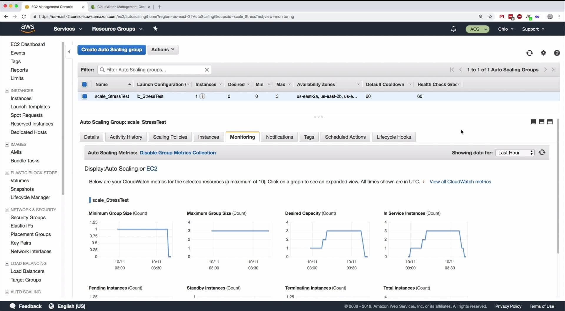Open the Support menu
This screenshot has height=311, width=565.
coord(533,29)
